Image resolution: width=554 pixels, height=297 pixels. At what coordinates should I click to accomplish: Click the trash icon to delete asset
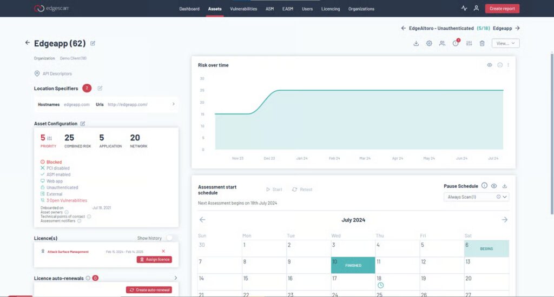pyautogui.click(x=482, y=43)
